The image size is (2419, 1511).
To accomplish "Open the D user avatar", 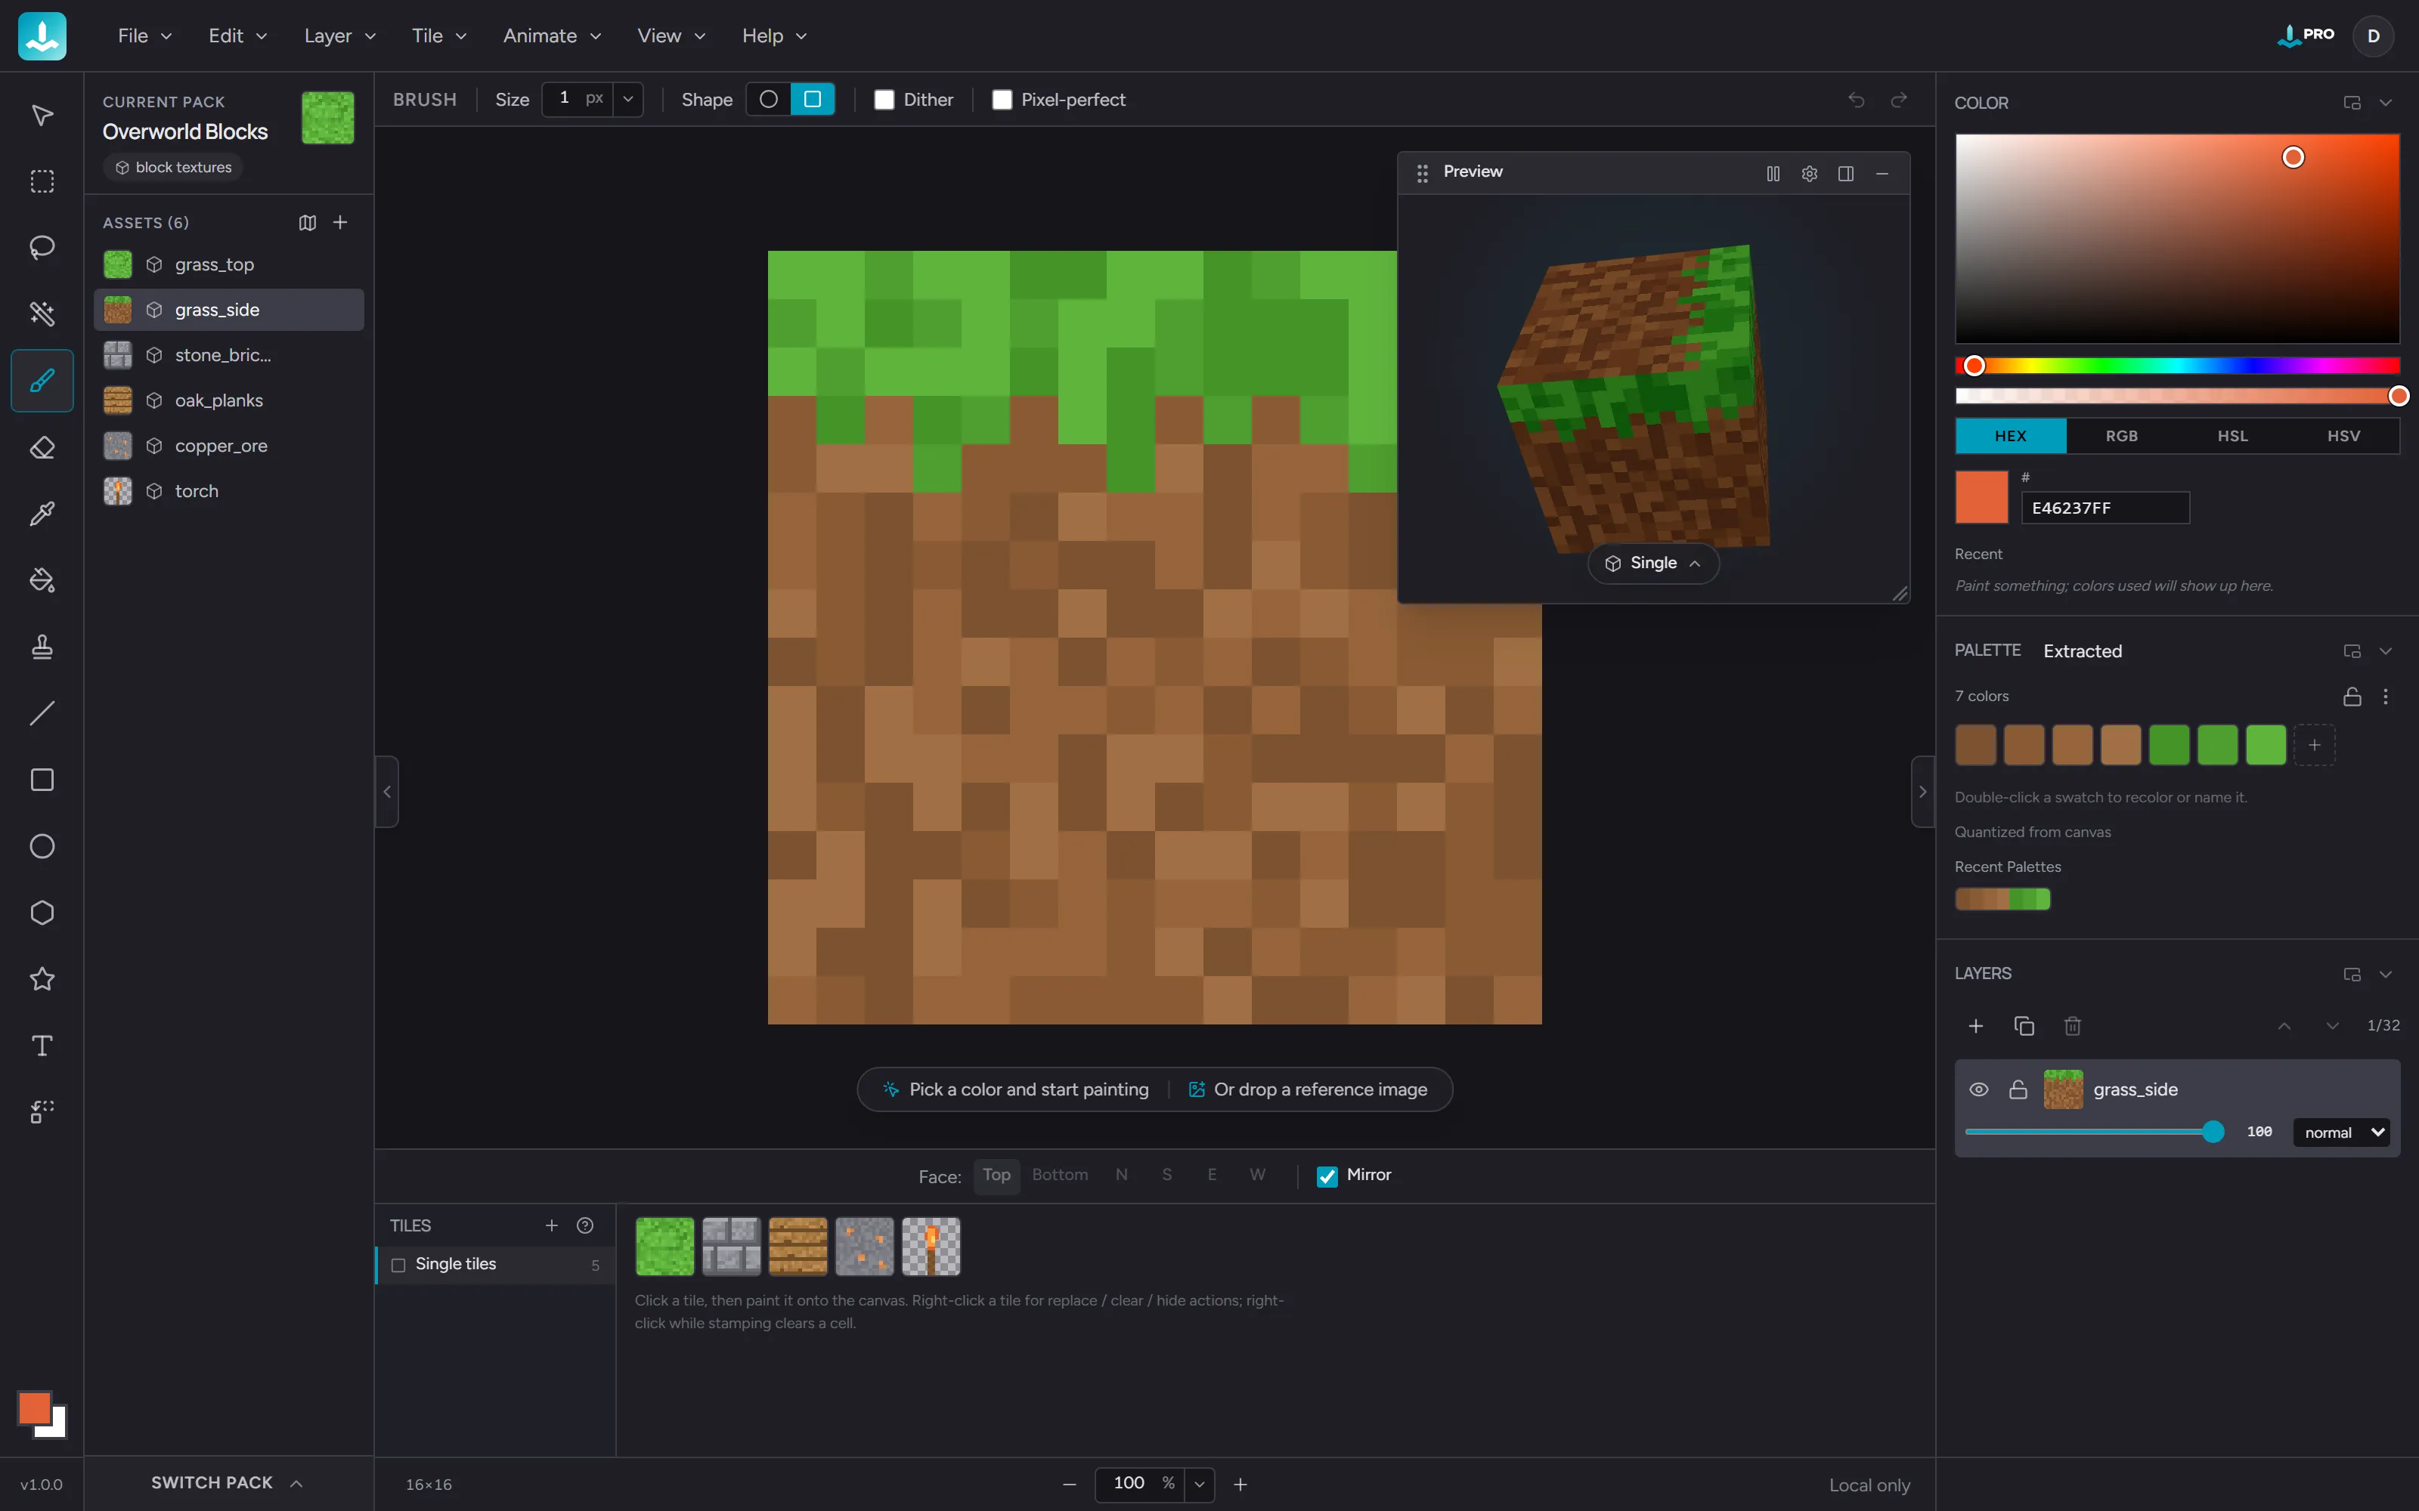I will tap(2373, 36).
